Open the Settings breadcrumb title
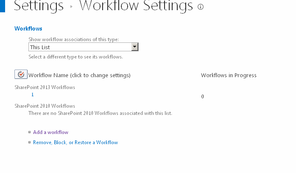The image size is (296, 173). tap(39, 6)
